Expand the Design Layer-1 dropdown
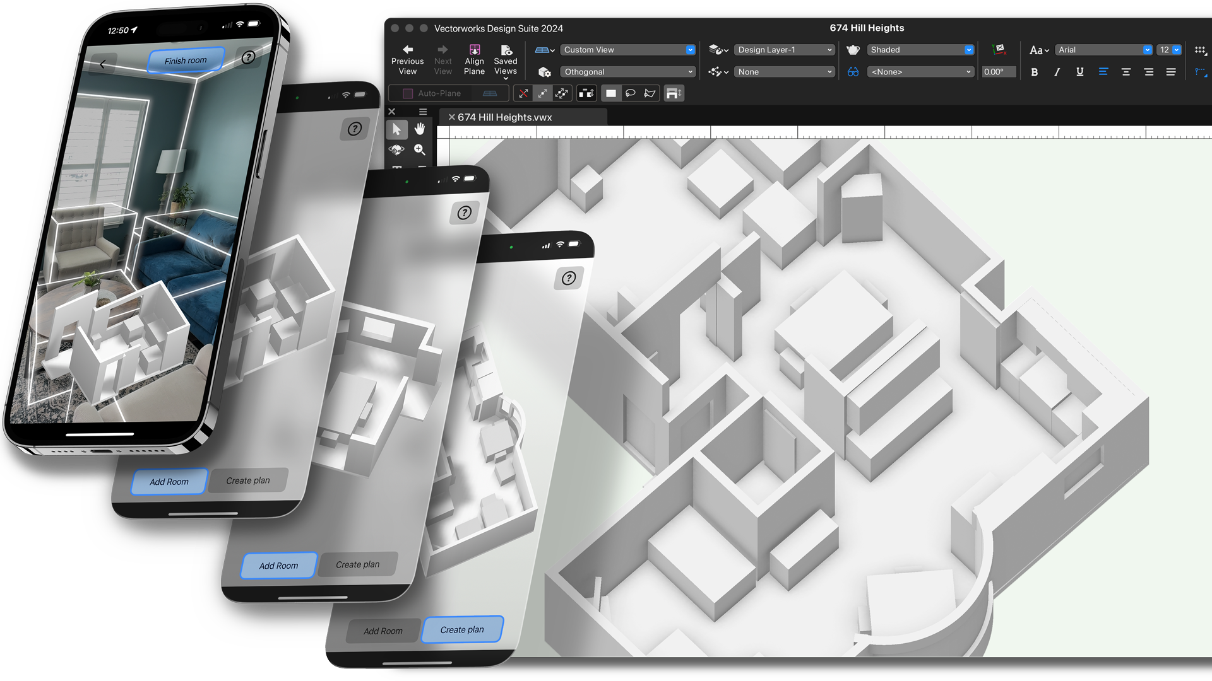 click(784, 50)
